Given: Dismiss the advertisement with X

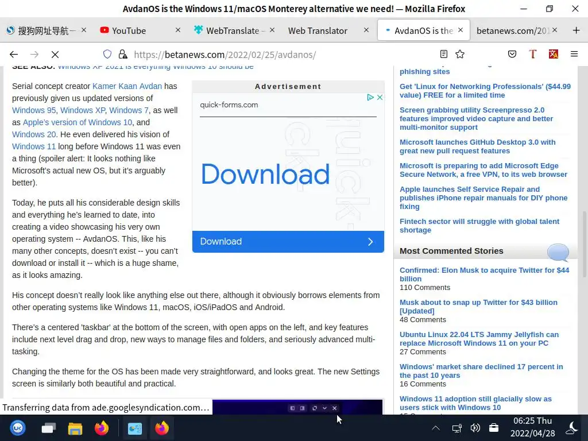Looking at the screenshot, I should pyautogui.click(x=380, y=98).
